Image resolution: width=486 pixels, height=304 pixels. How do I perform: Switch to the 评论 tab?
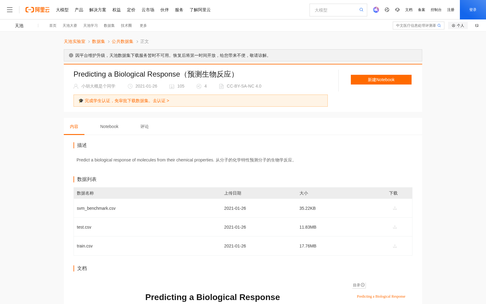point(145,126)
